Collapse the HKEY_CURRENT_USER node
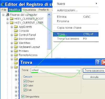The height and width of the screenshot is (99, 105). [8, 23]
